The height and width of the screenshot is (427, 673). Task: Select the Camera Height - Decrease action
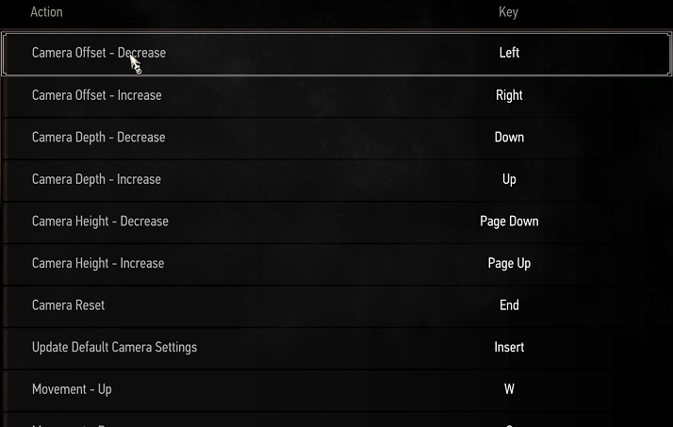tap(100, 222)
